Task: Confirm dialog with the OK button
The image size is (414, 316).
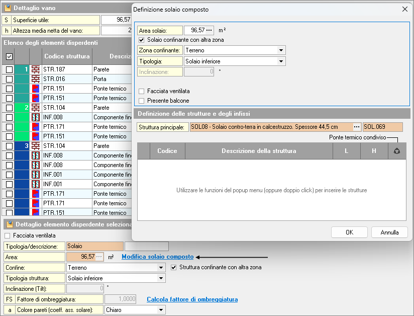Action: (x=349, y=232)
